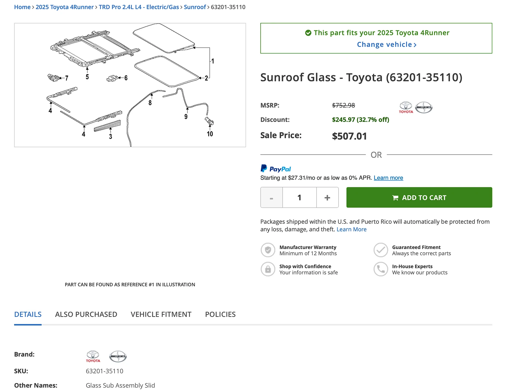Viewport: 515px width, 390px height.
Task: Click the In-House Experts phone icon
Action: 381,269
